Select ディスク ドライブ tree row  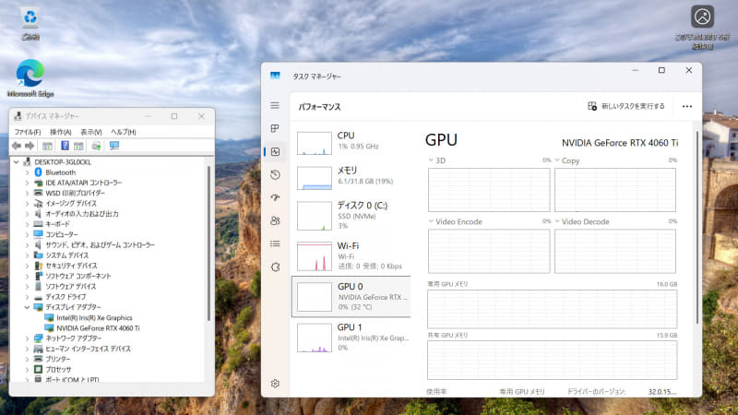tap(65, 297)
